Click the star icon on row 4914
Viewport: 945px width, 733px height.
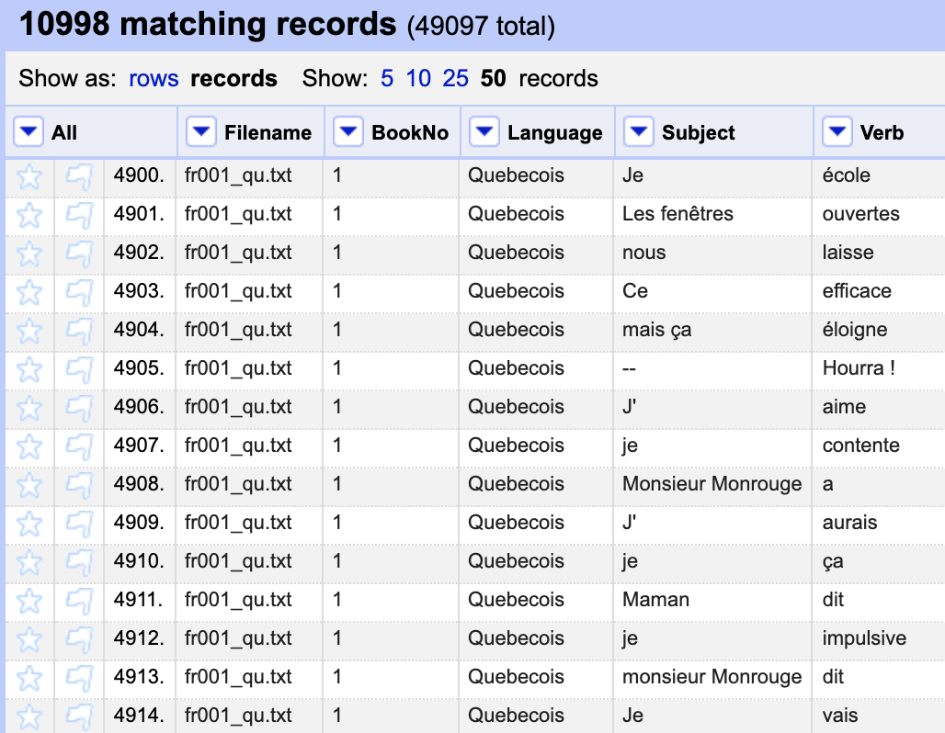(30, 715)
